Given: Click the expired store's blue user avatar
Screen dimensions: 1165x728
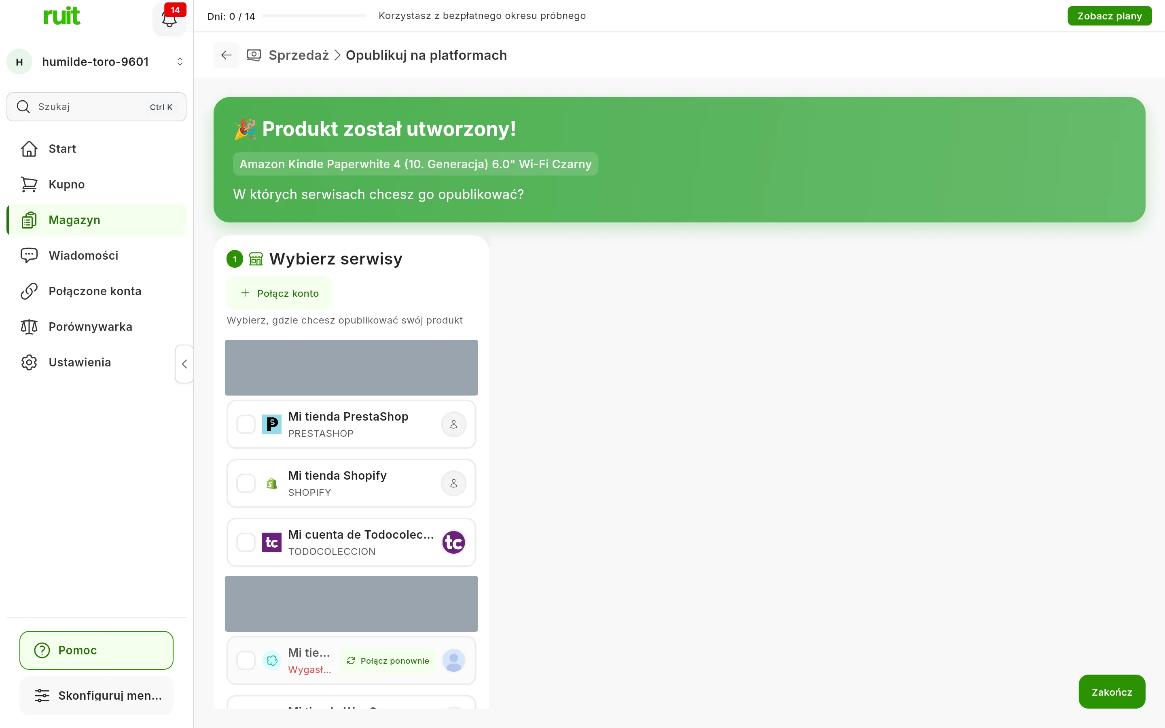Looking at the screenshot, I should (x=453, y=660).
